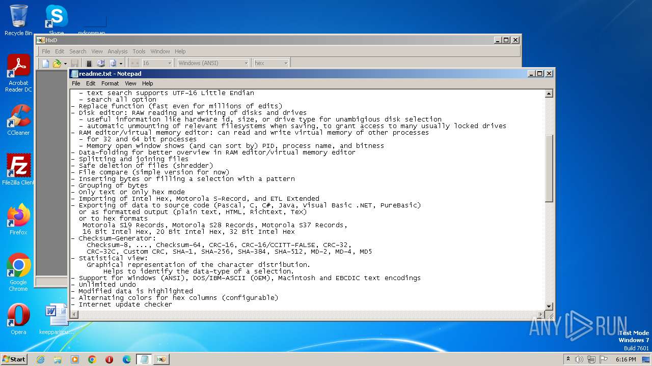
Task: Select the CCleaner desktop icon
Action: pos(18,120)
